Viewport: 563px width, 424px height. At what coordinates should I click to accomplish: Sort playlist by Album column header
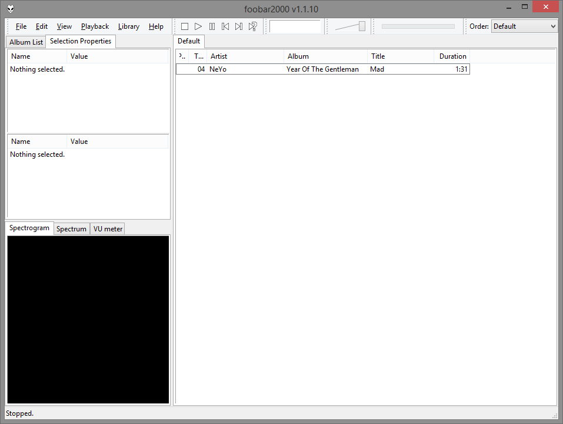(x=325, y=56)
